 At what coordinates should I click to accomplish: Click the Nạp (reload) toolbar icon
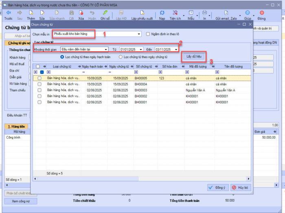pyautogui.click(x=162, y=13)
